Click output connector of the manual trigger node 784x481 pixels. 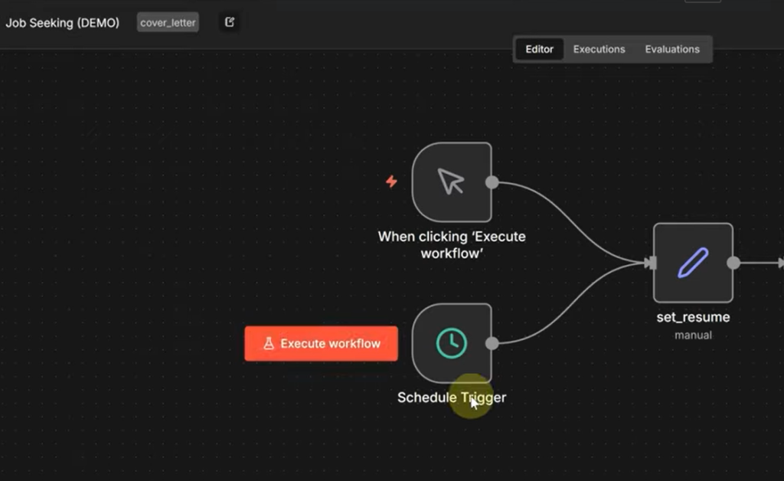[x=492, y=182]
